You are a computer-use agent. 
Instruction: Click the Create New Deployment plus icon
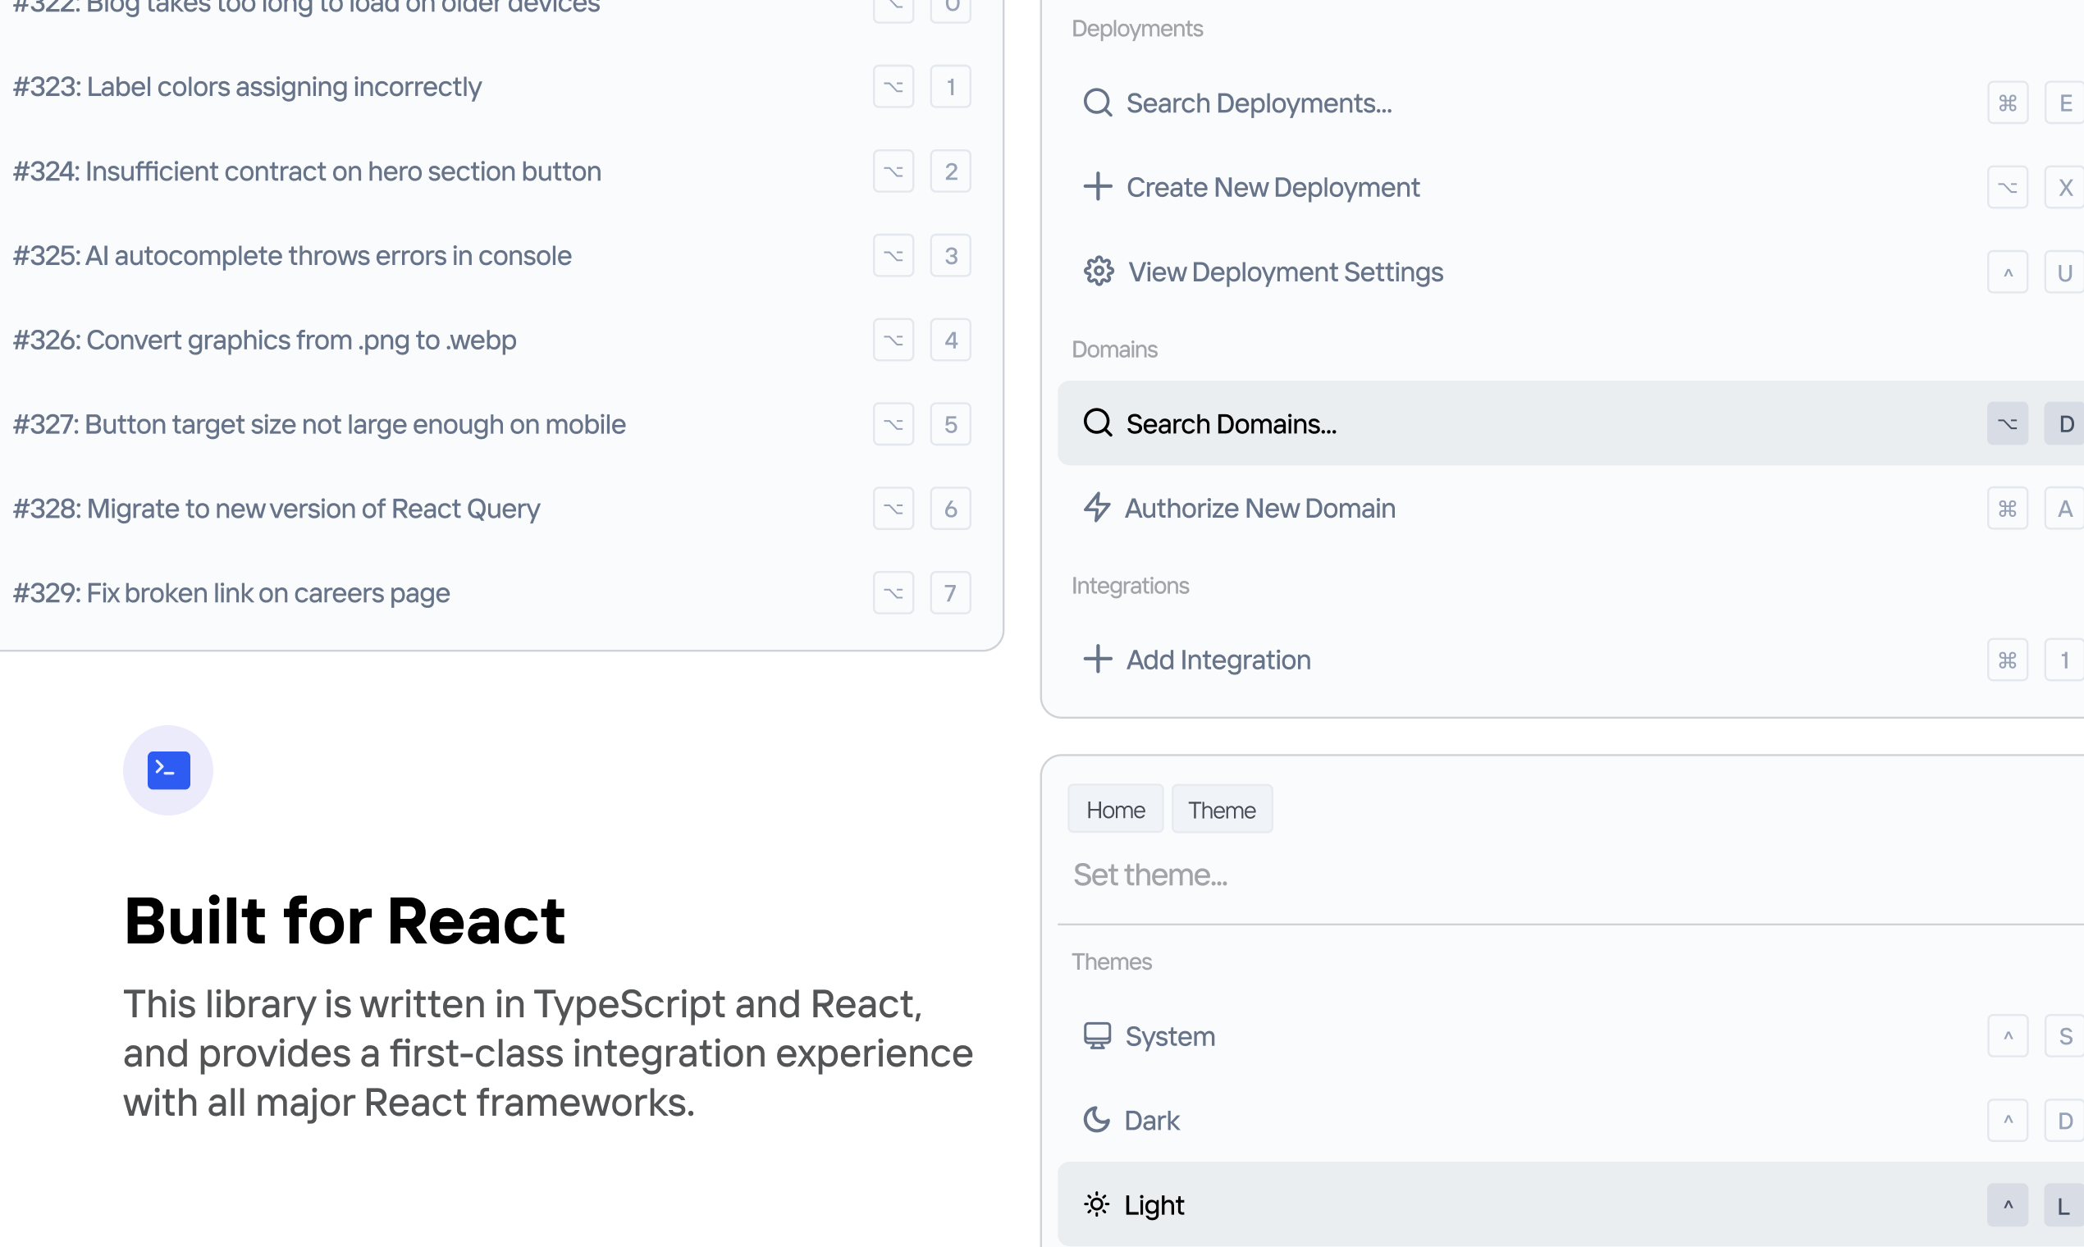1097,187
